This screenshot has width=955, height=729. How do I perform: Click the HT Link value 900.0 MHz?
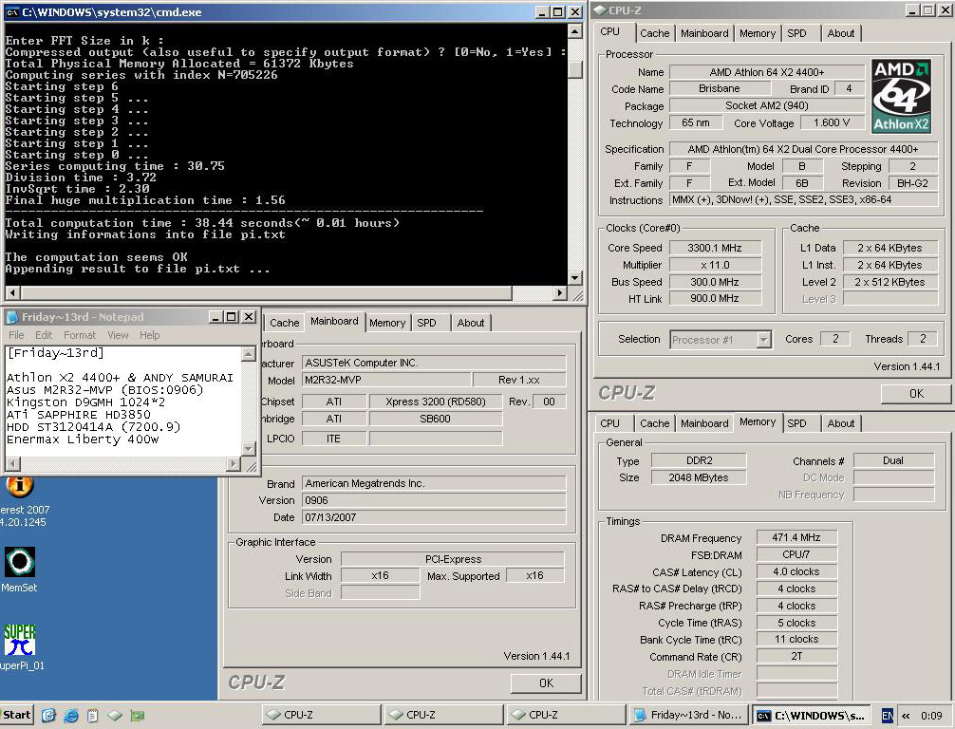pyautogui.click(x=715, y=298)
